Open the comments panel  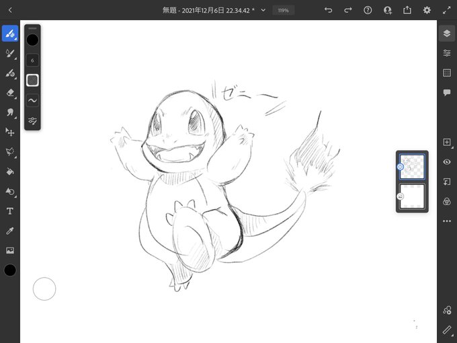pyautogui.click(x=447, y=93)
